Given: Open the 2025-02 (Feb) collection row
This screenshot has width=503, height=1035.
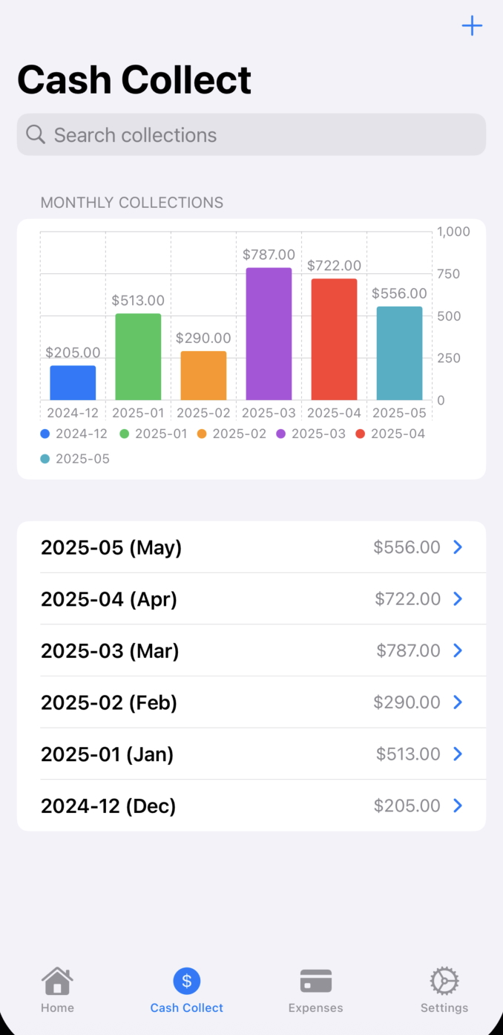Looking at the screenshot, I should pyautogui.click(x=251, y=702).
